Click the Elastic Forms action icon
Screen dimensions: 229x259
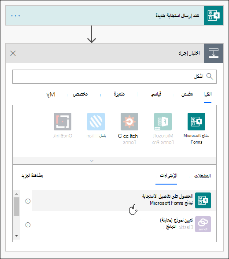203,224
